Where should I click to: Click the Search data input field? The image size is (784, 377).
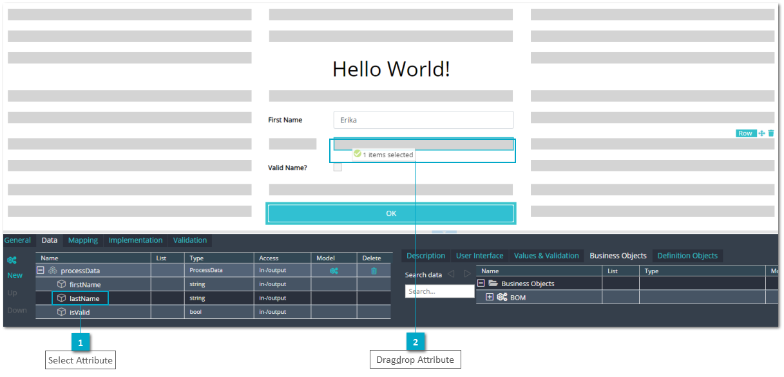tap(440, 291)
